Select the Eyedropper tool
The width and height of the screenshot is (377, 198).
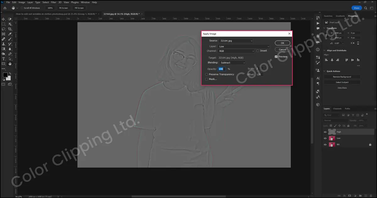pos(10,34)
